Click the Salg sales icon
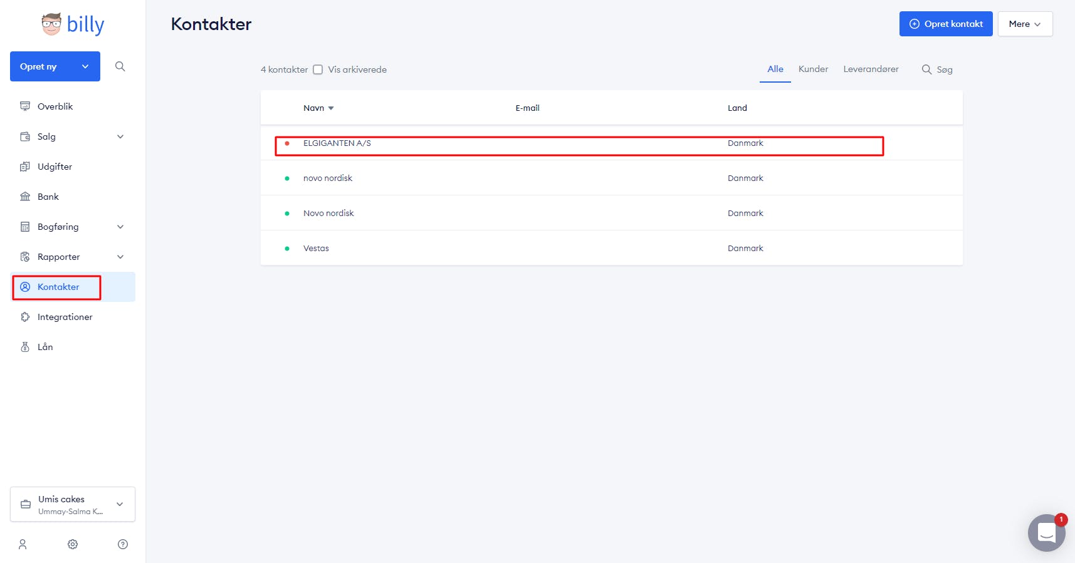Screen dimensions: 1075x563 pos(25,137)
